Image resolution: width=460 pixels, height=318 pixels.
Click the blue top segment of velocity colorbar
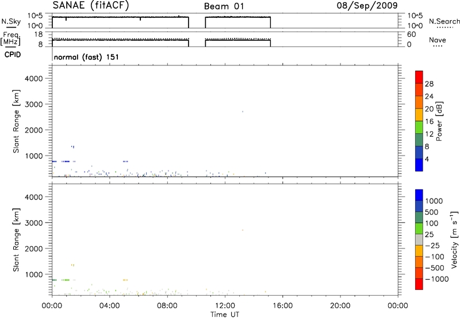click(x=419, y=195)
